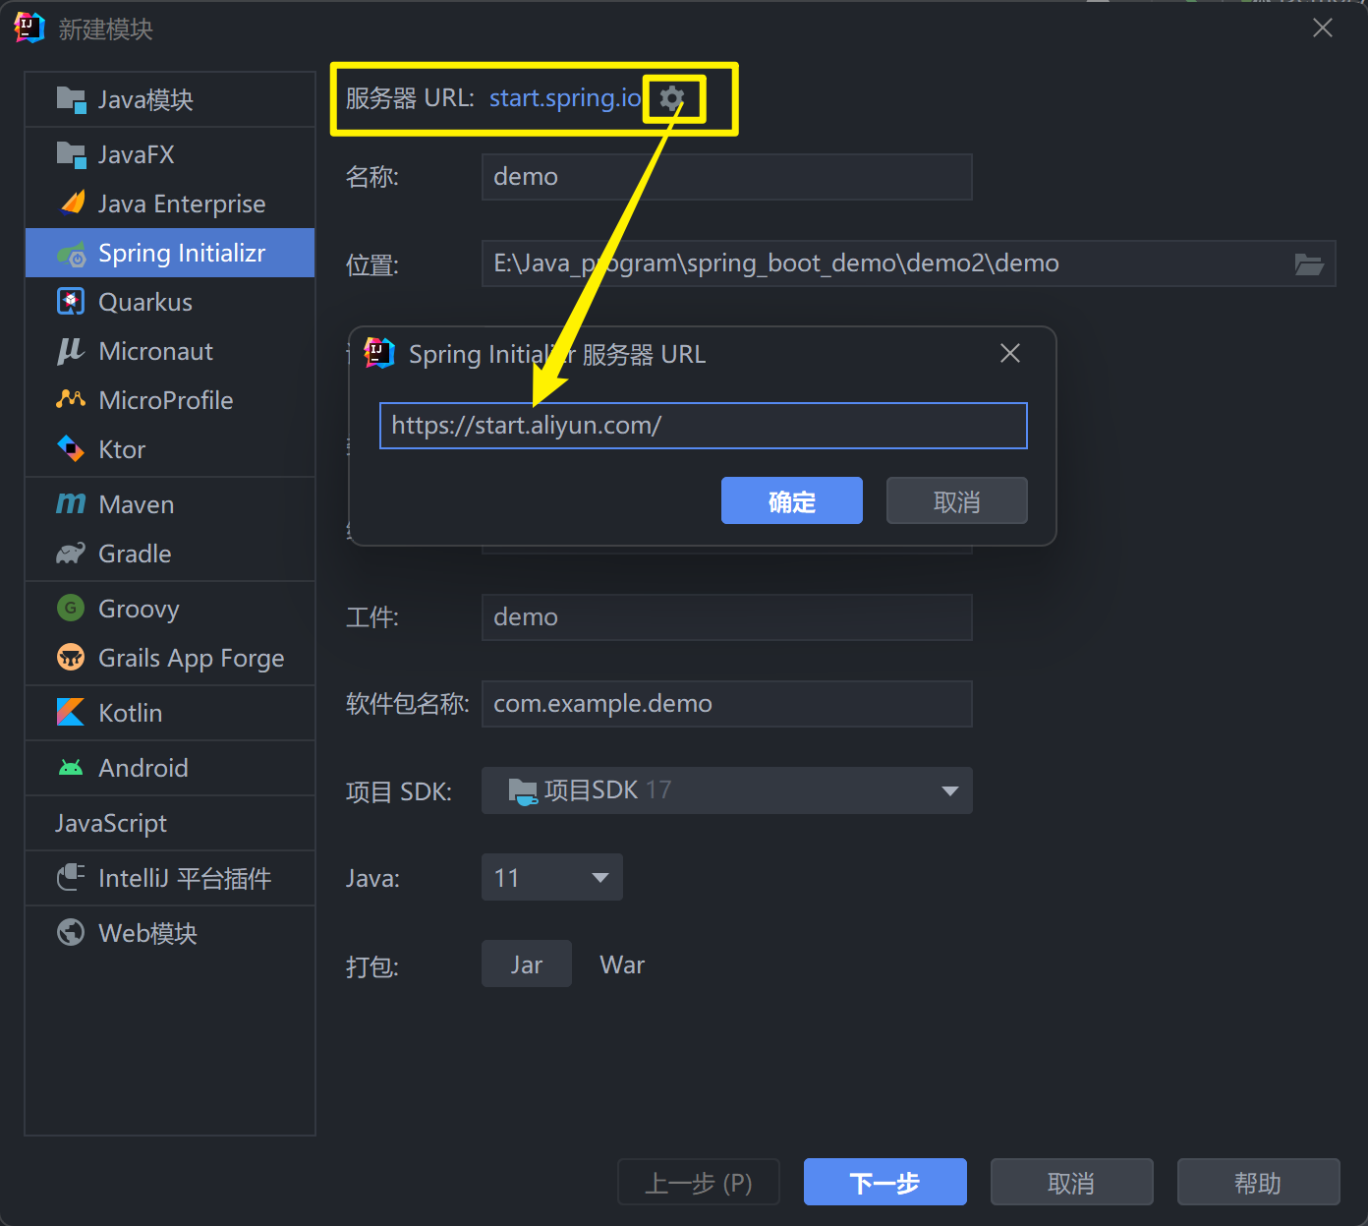The height and width of the screenshot is (1226, 1368).
Task: Click the 名称 field containing demo
Action: [x=726, y=177]
